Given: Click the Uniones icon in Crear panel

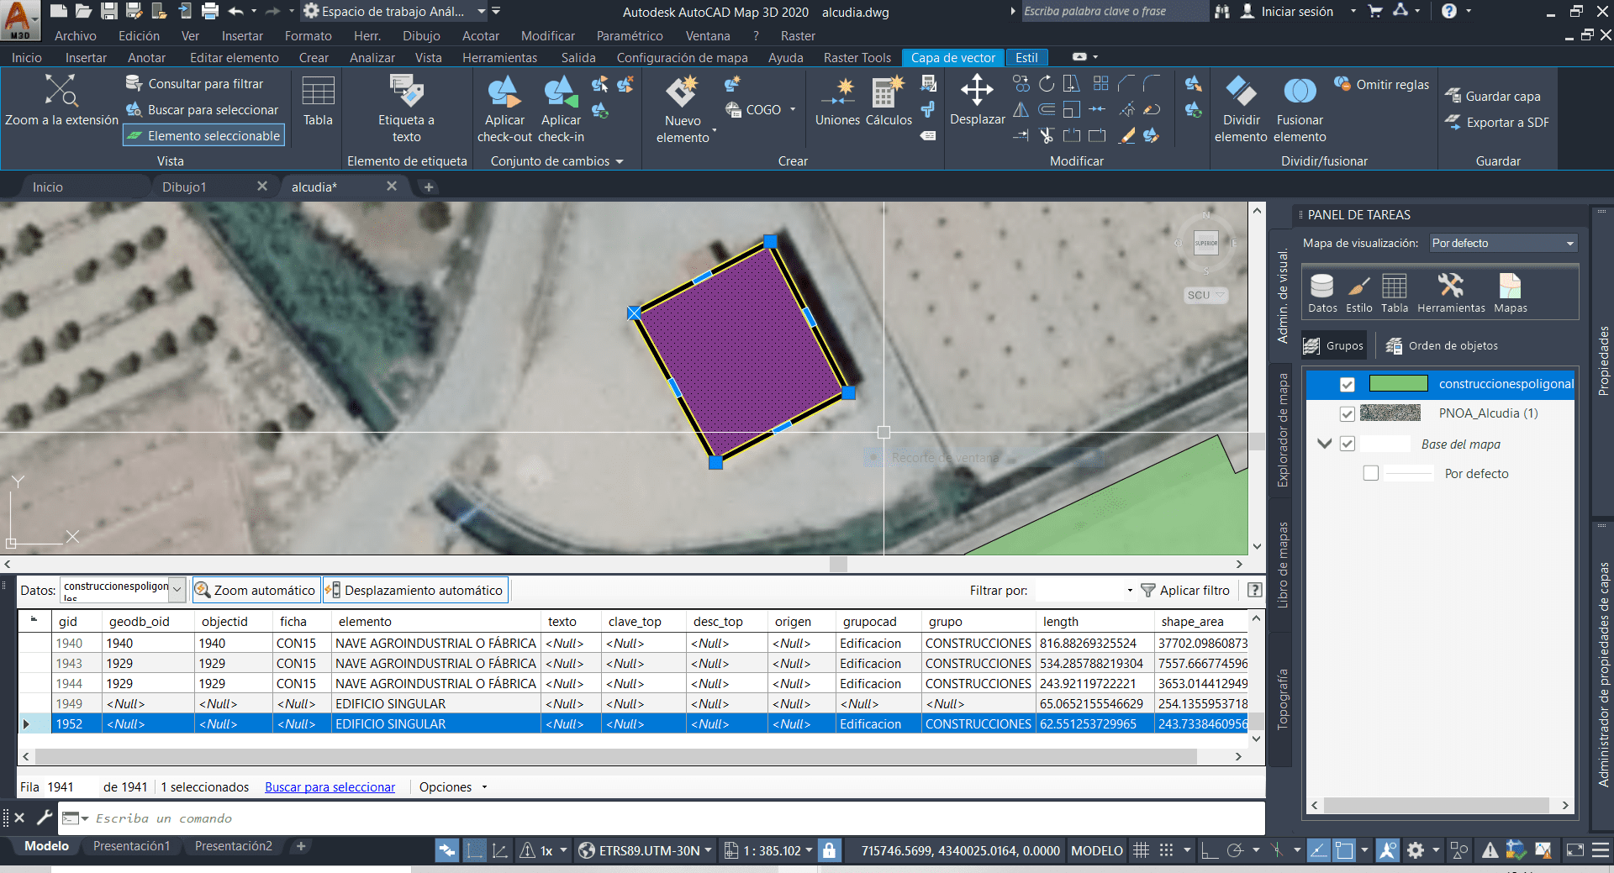Looking at the screenshot, I should [x=837, y=99].
